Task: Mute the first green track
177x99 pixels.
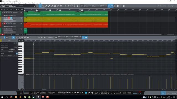Action: [x=4, y=12]
